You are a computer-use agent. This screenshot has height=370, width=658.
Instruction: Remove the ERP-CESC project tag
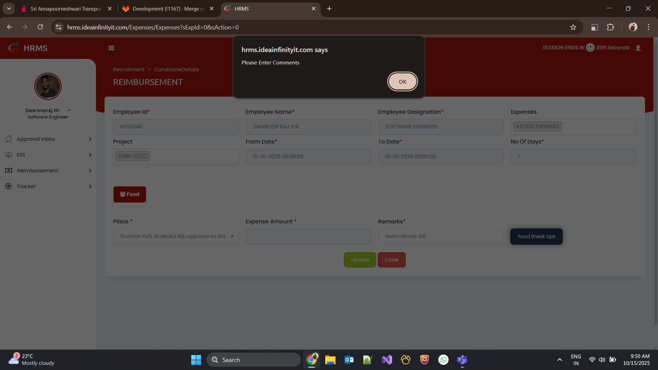pyautogui.click(x=120, y=156)
